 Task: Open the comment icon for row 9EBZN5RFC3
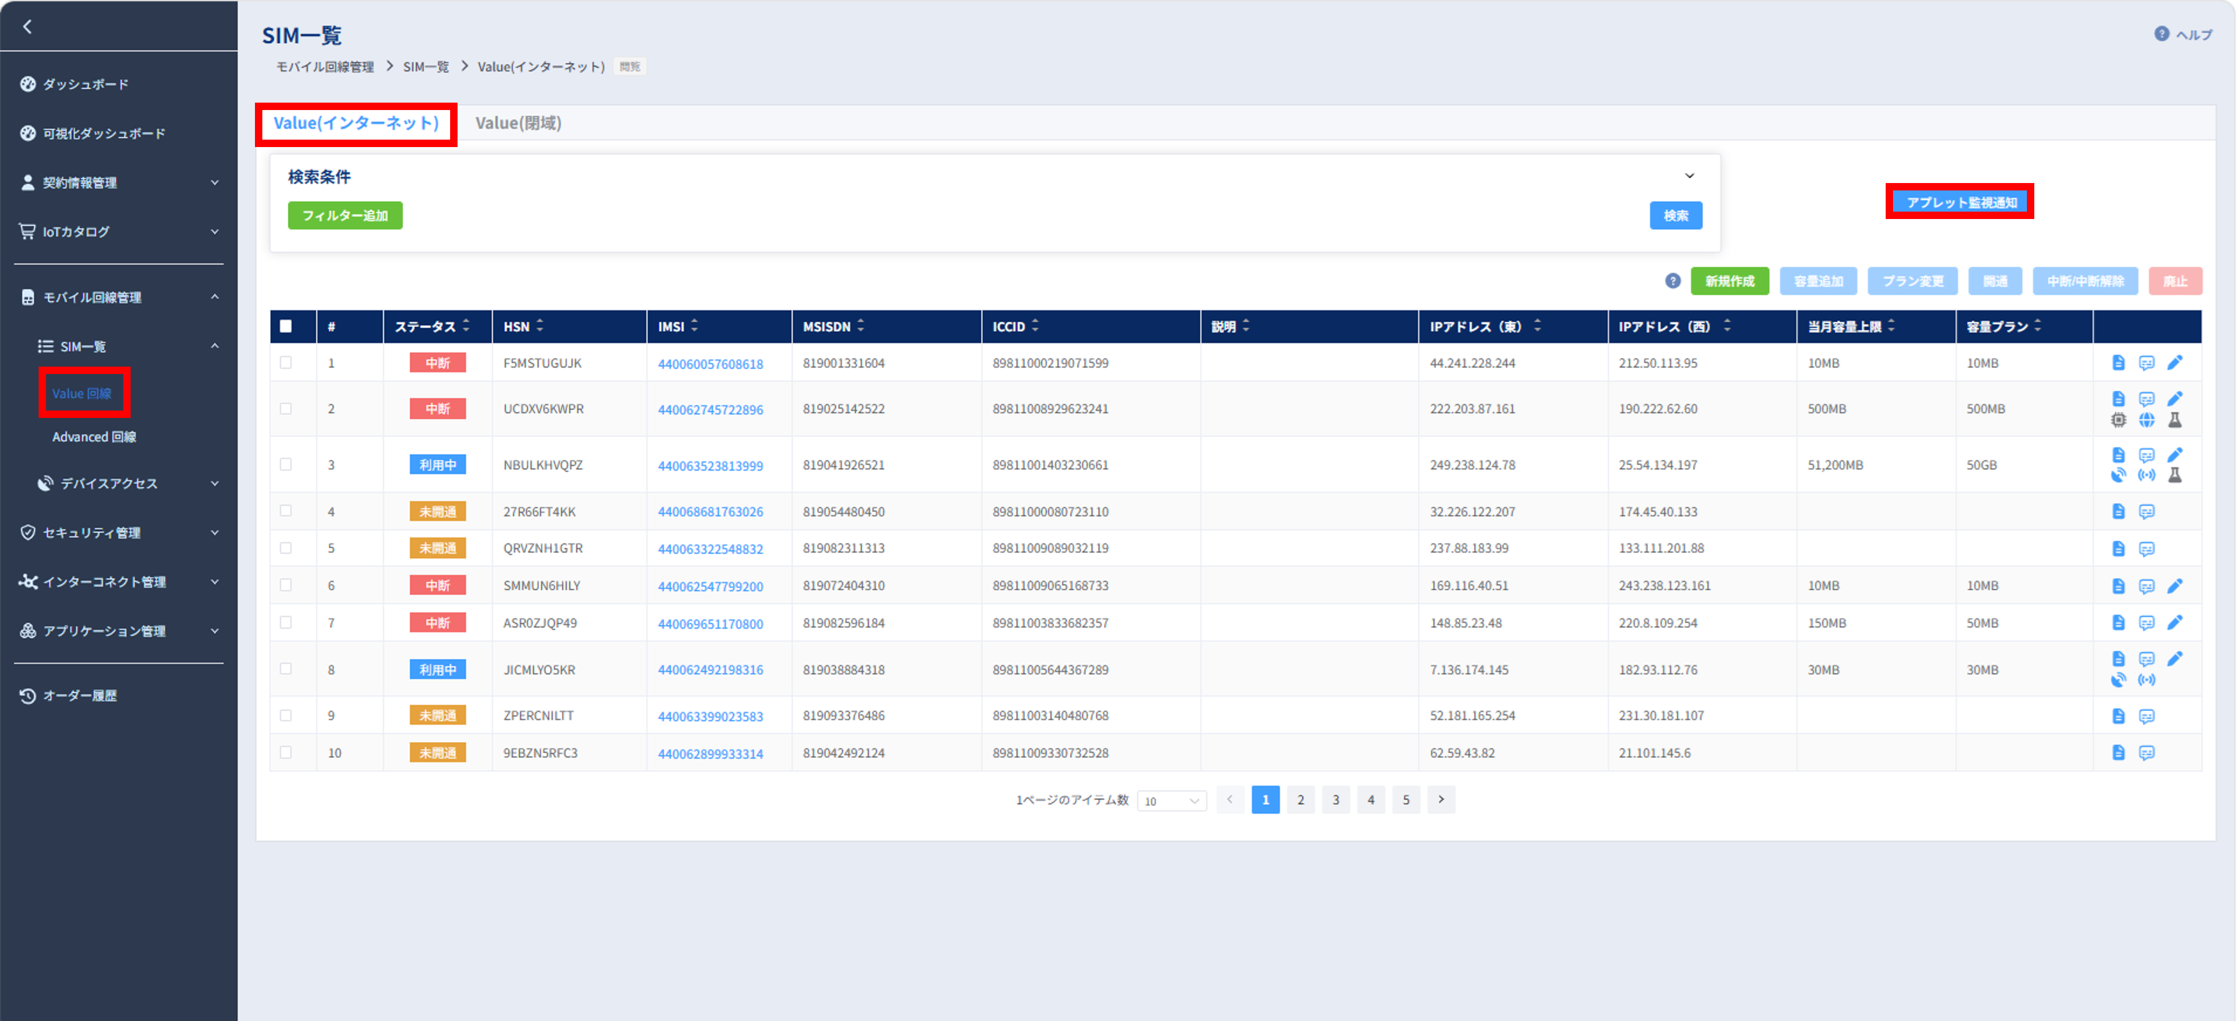2146,753
